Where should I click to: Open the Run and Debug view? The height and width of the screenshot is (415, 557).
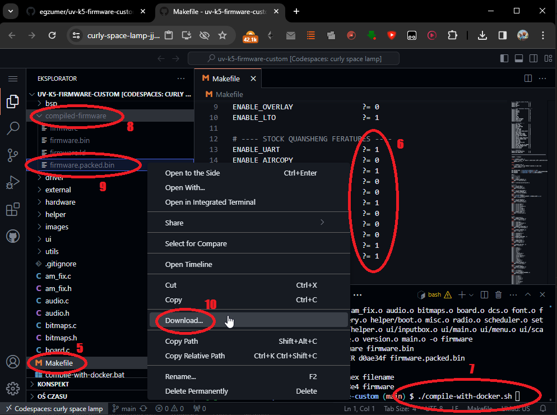tap(12, 182)
